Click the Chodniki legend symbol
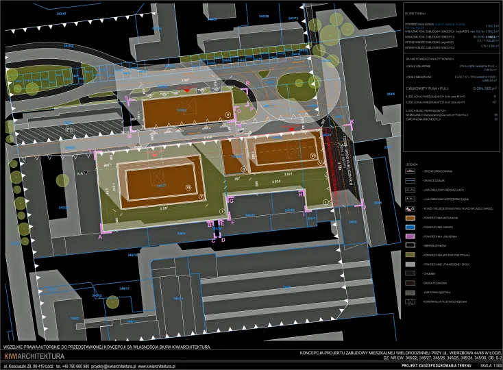 [x=411, y=273]
